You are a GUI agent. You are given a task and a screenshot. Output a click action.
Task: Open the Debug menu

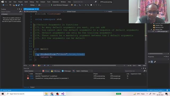point(32,2)
